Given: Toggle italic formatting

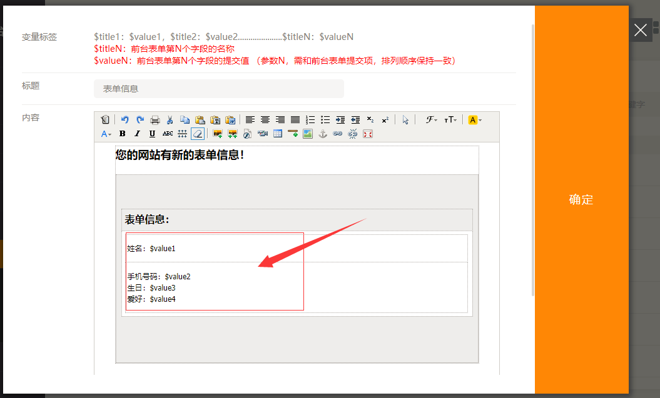Looking at the screenshot, I should [x=138, y=134].
